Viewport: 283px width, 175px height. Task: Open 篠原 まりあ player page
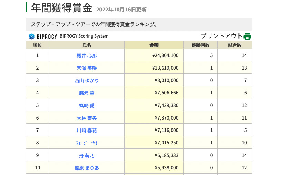pyautogui.click(x=87, y=168)
